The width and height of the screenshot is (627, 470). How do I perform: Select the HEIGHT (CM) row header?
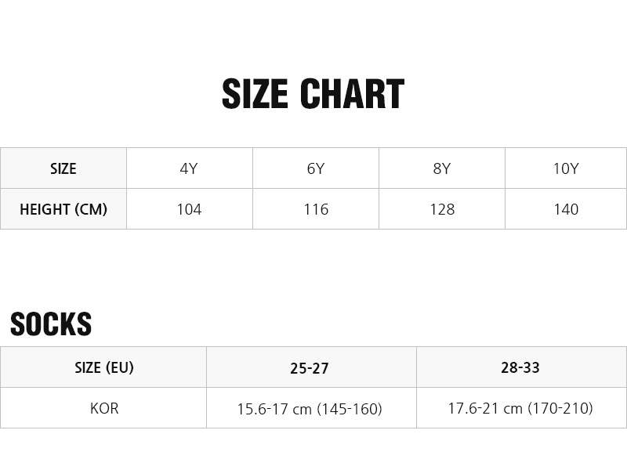(x=63, y=209)
